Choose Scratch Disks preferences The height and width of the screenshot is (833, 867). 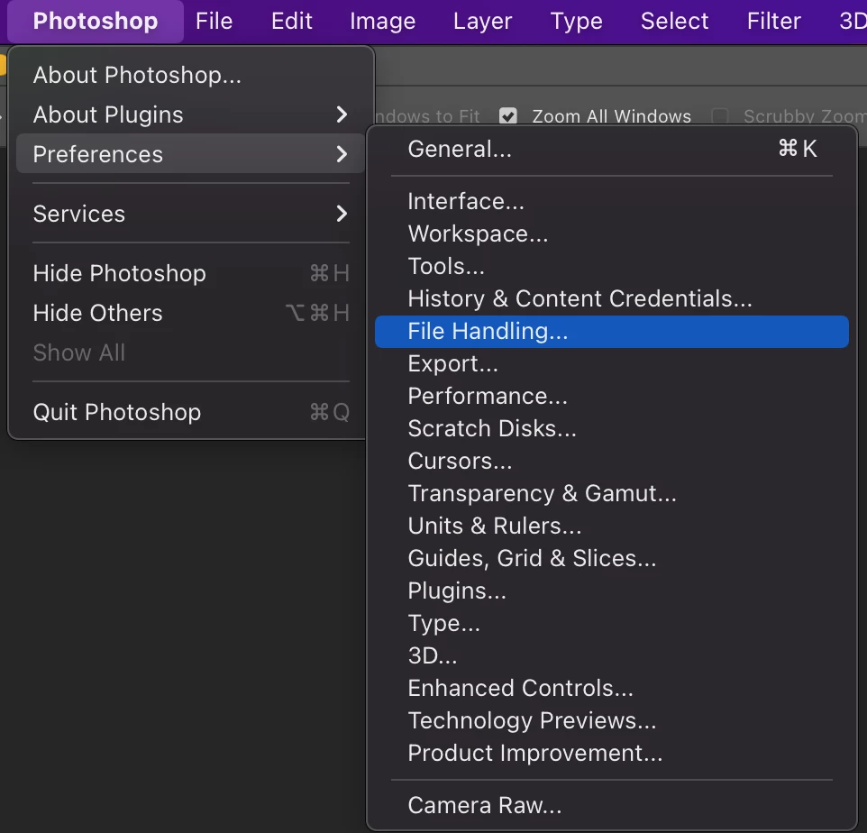(492, 428)
